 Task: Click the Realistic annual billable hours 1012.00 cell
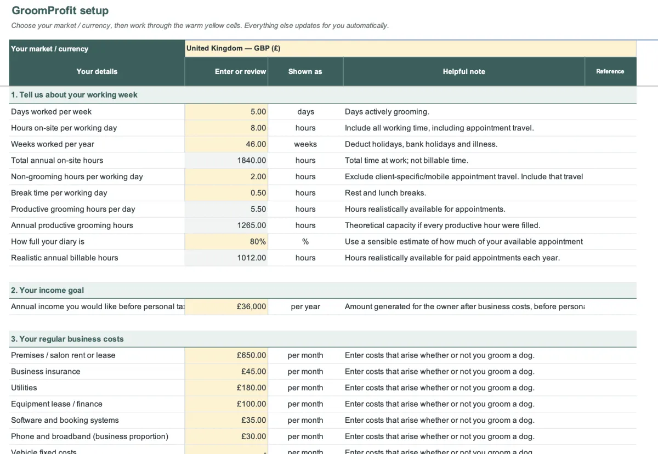point(226,258)
